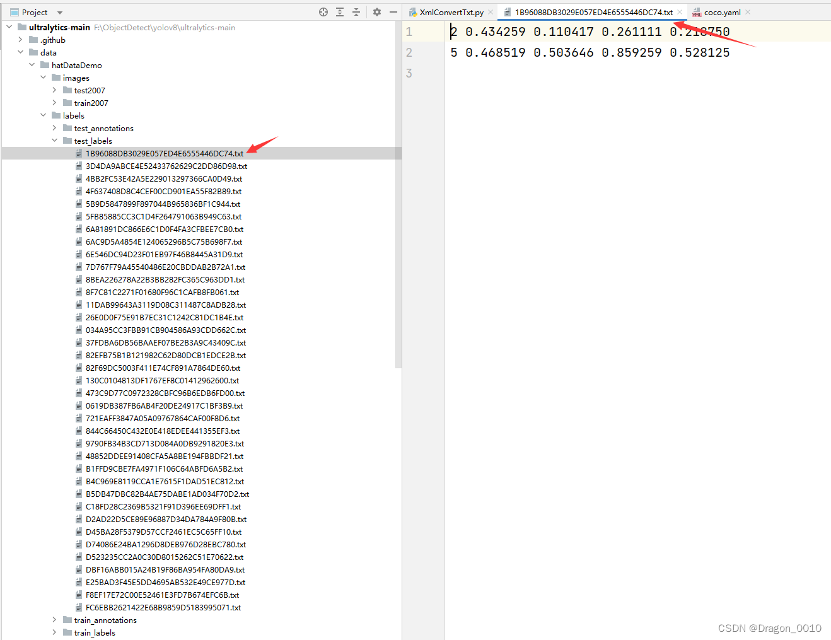The image size is (831, 640).
Task: Select file 5B9D5847899F897044B965836BF1C944.txt
Action: pyautogui.click(x=163, y=204)
